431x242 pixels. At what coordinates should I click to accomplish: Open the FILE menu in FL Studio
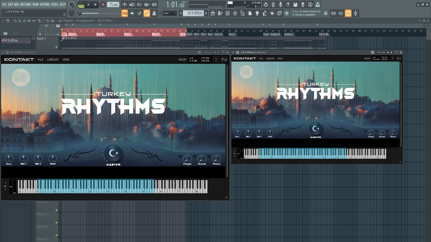pyautogui.click(x=4, y=4)
